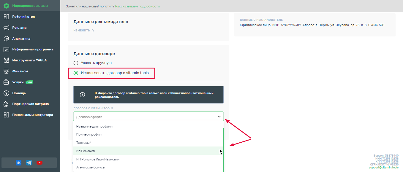Click the Панель администратора icon

point(6,115)
